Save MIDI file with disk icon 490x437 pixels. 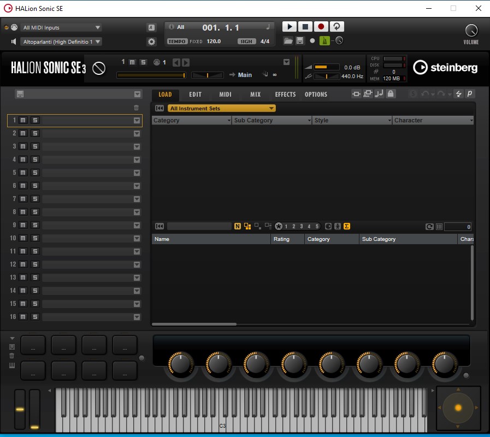(300, 40)
